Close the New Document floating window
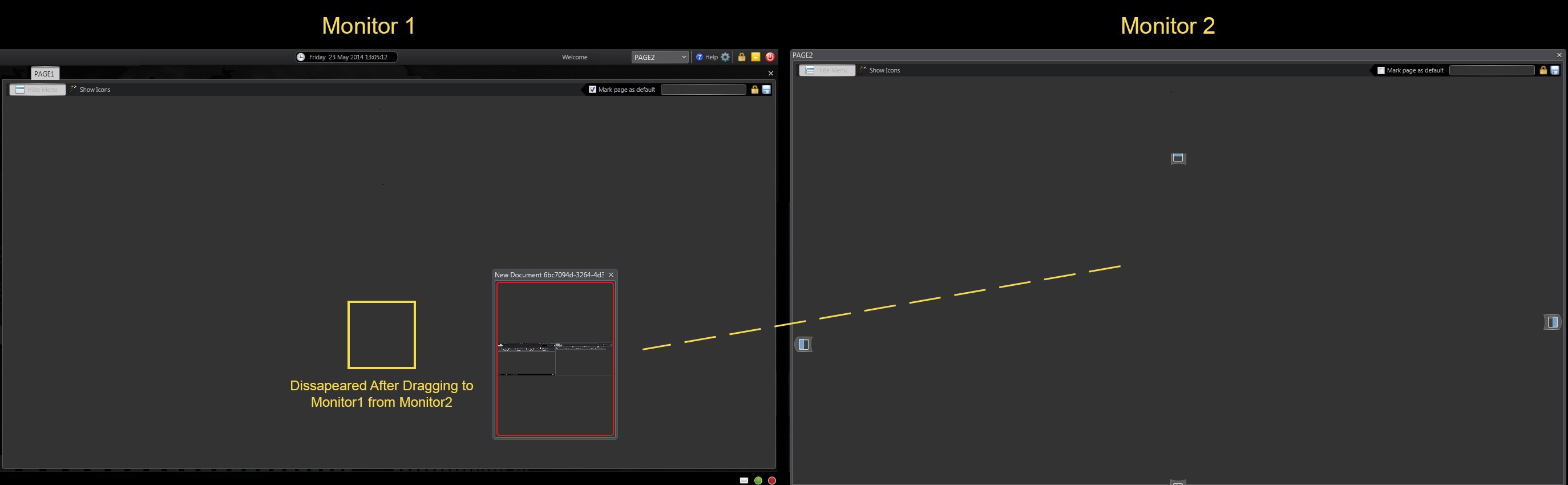The width and height of the screenshot is (1568, 485). pos(611,275)
